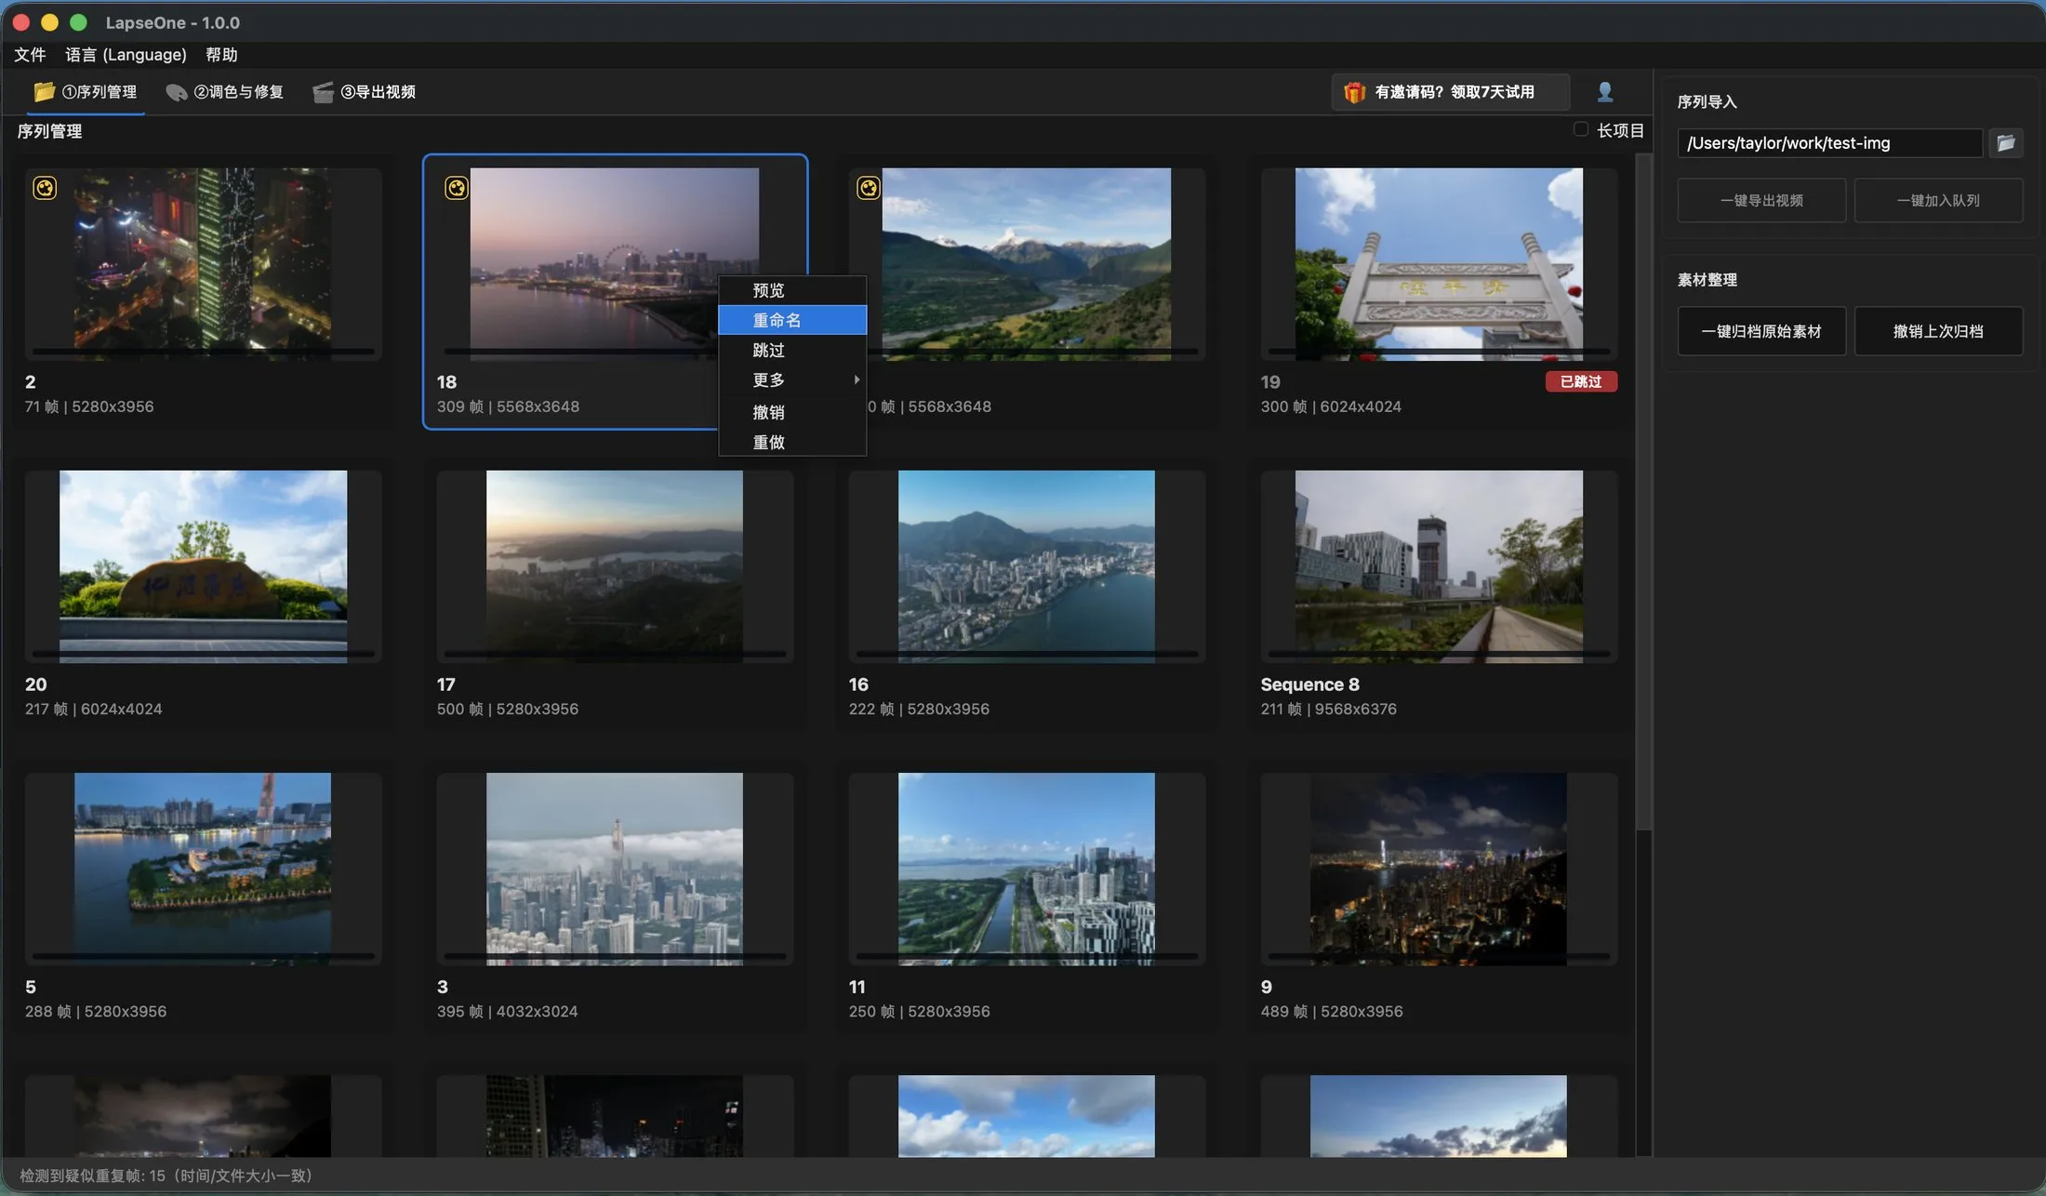Click the progress bar under sequence 2 thumbnail
This screenshot has width=2046, height=1196.
click(x=203, y=352)
